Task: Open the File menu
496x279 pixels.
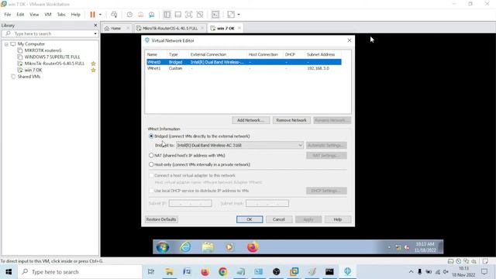Action: 8,15
